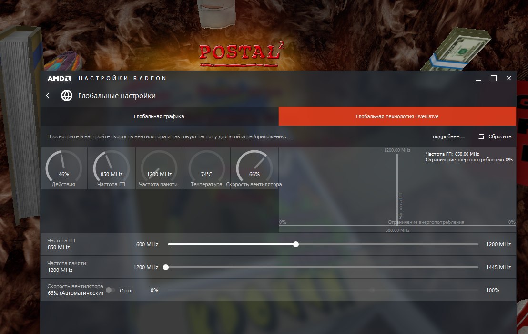This screenshot has height=334, width=528.
Task: Click the reset icon beside Сбросить
Action: tap(481, 136)
